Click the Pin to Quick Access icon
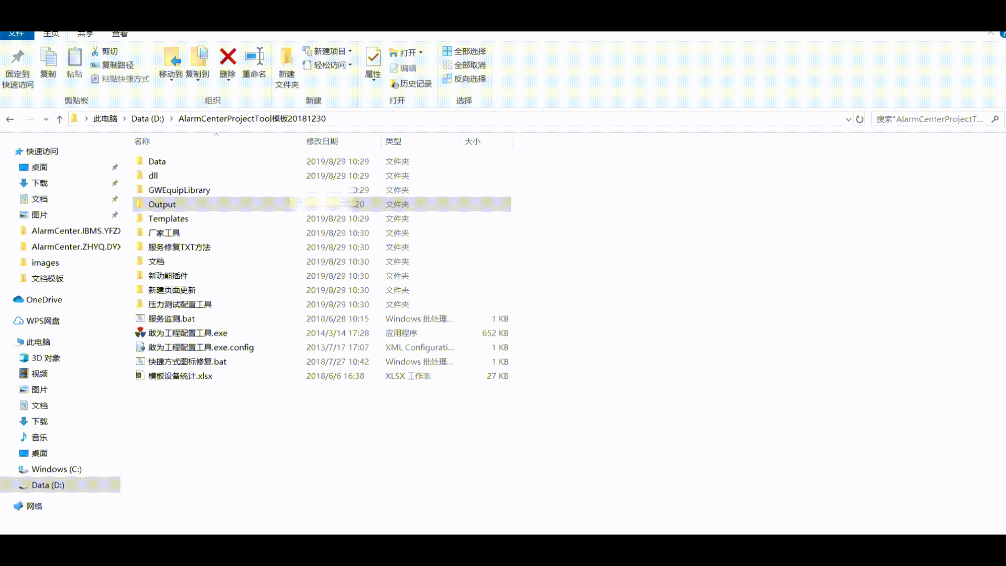1006x566 pixels. 18,57
